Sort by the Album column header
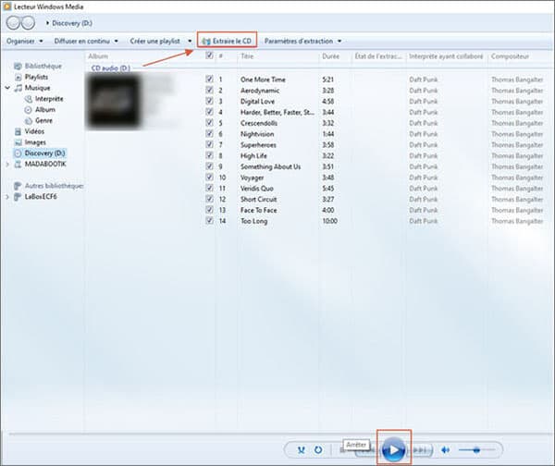Viewport: 555px width, 466px height. tap(98, 56)
